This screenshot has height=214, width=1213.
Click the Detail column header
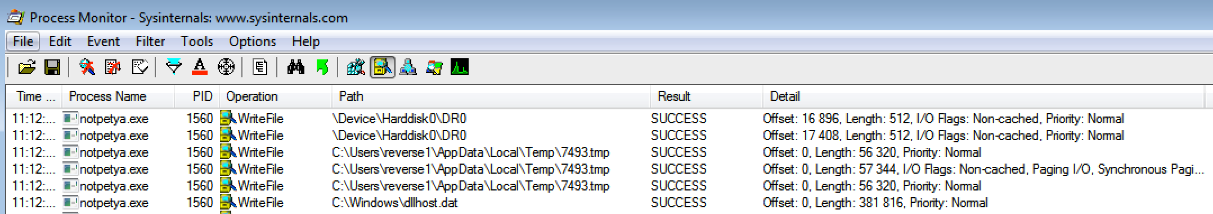pos(983,96)
